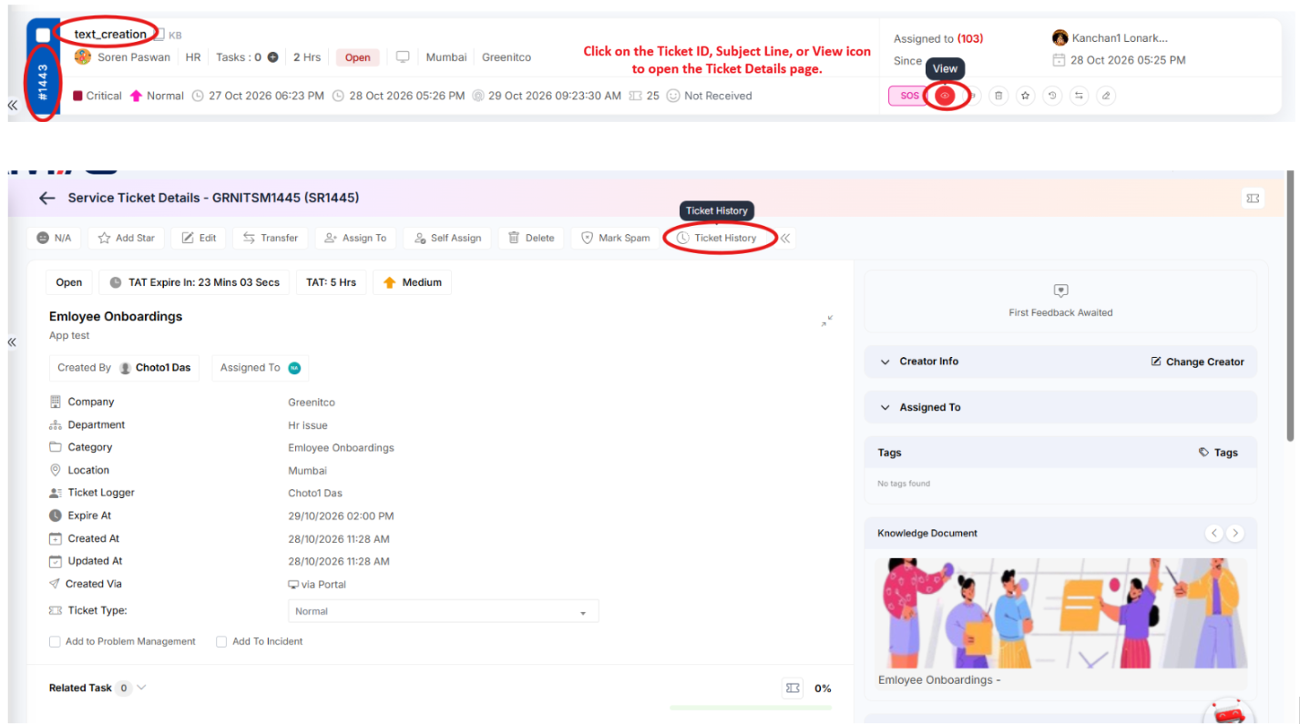Click the Edit toolbar button
Image resolution: width=1300 pixels, height=724 pixels.
(200, 239)
